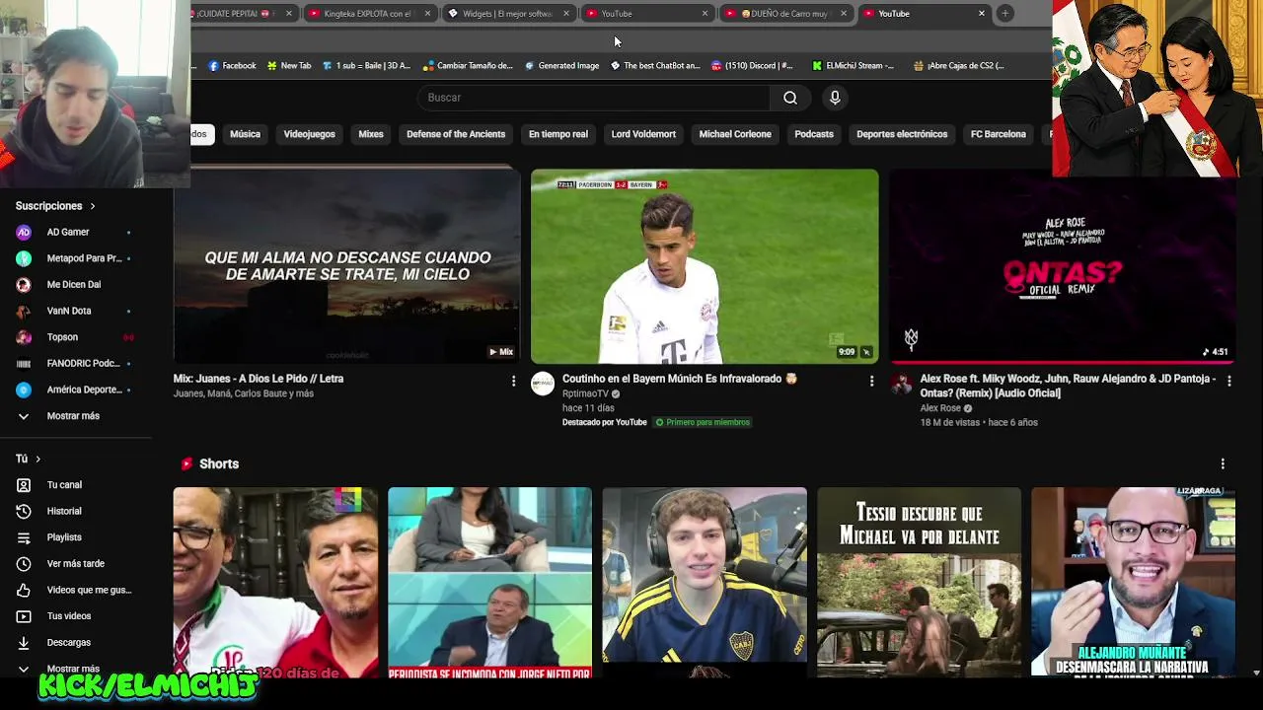
Task: Open the Alejandro Muñante Short
Action: 1133,582
